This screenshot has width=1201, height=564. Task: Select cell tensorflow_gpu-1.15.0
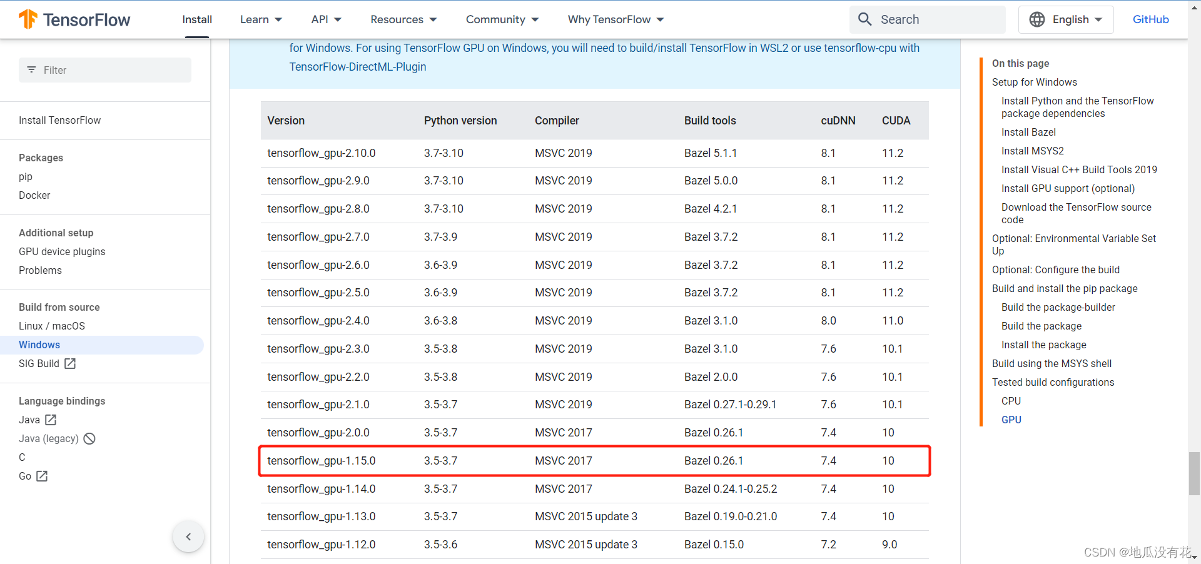tap(322, 461)
